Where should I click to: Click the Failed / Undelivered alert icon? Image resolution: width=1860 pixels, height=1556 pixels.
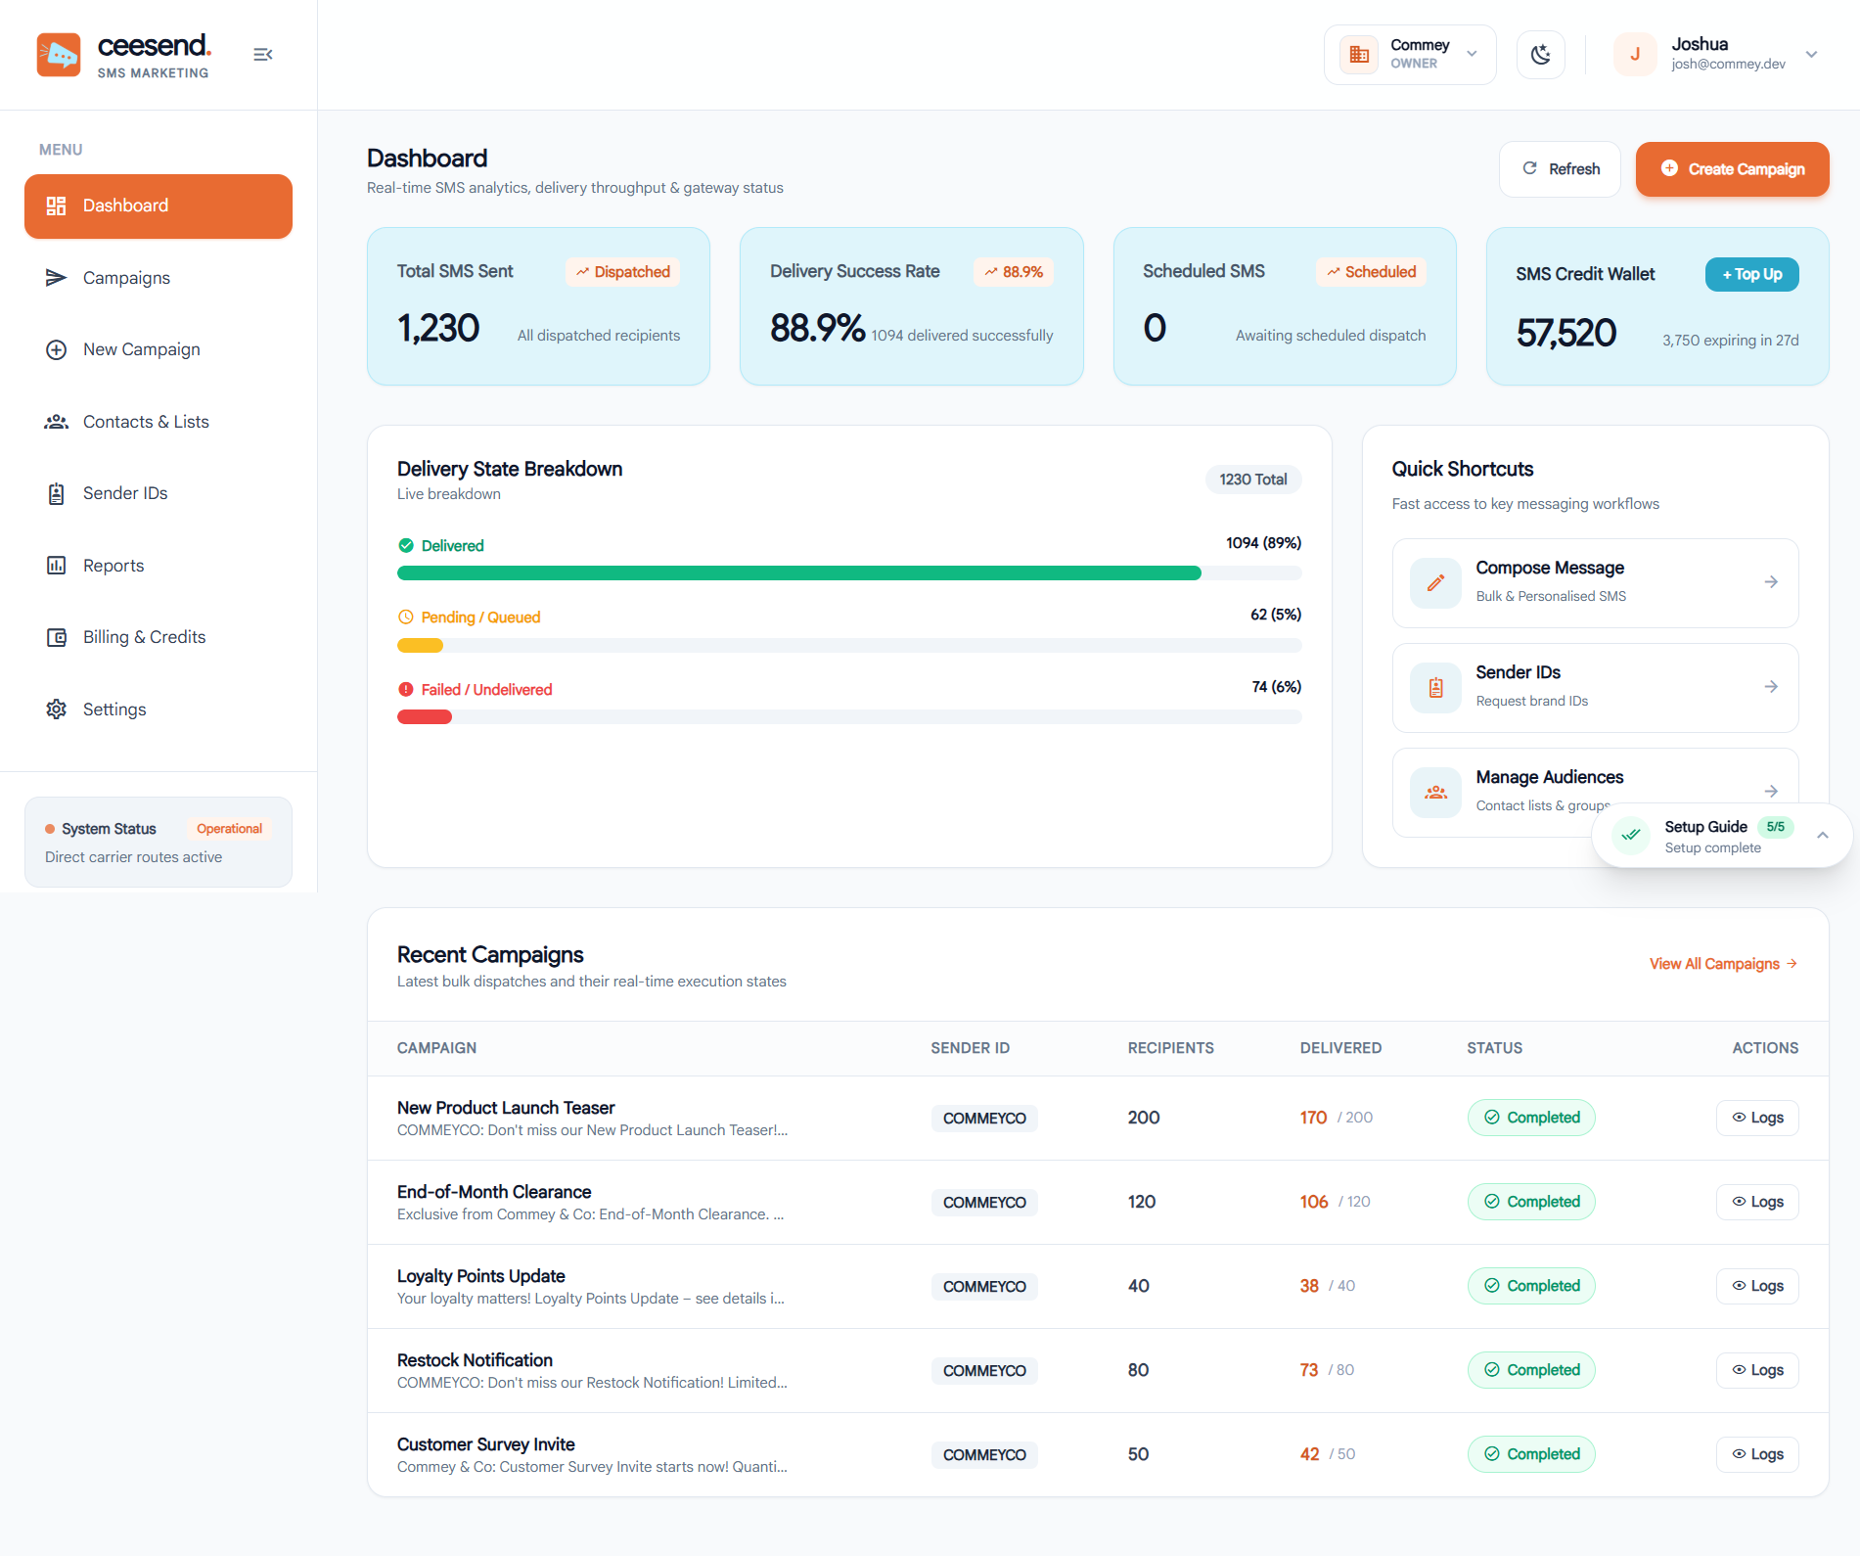(406, 690)
